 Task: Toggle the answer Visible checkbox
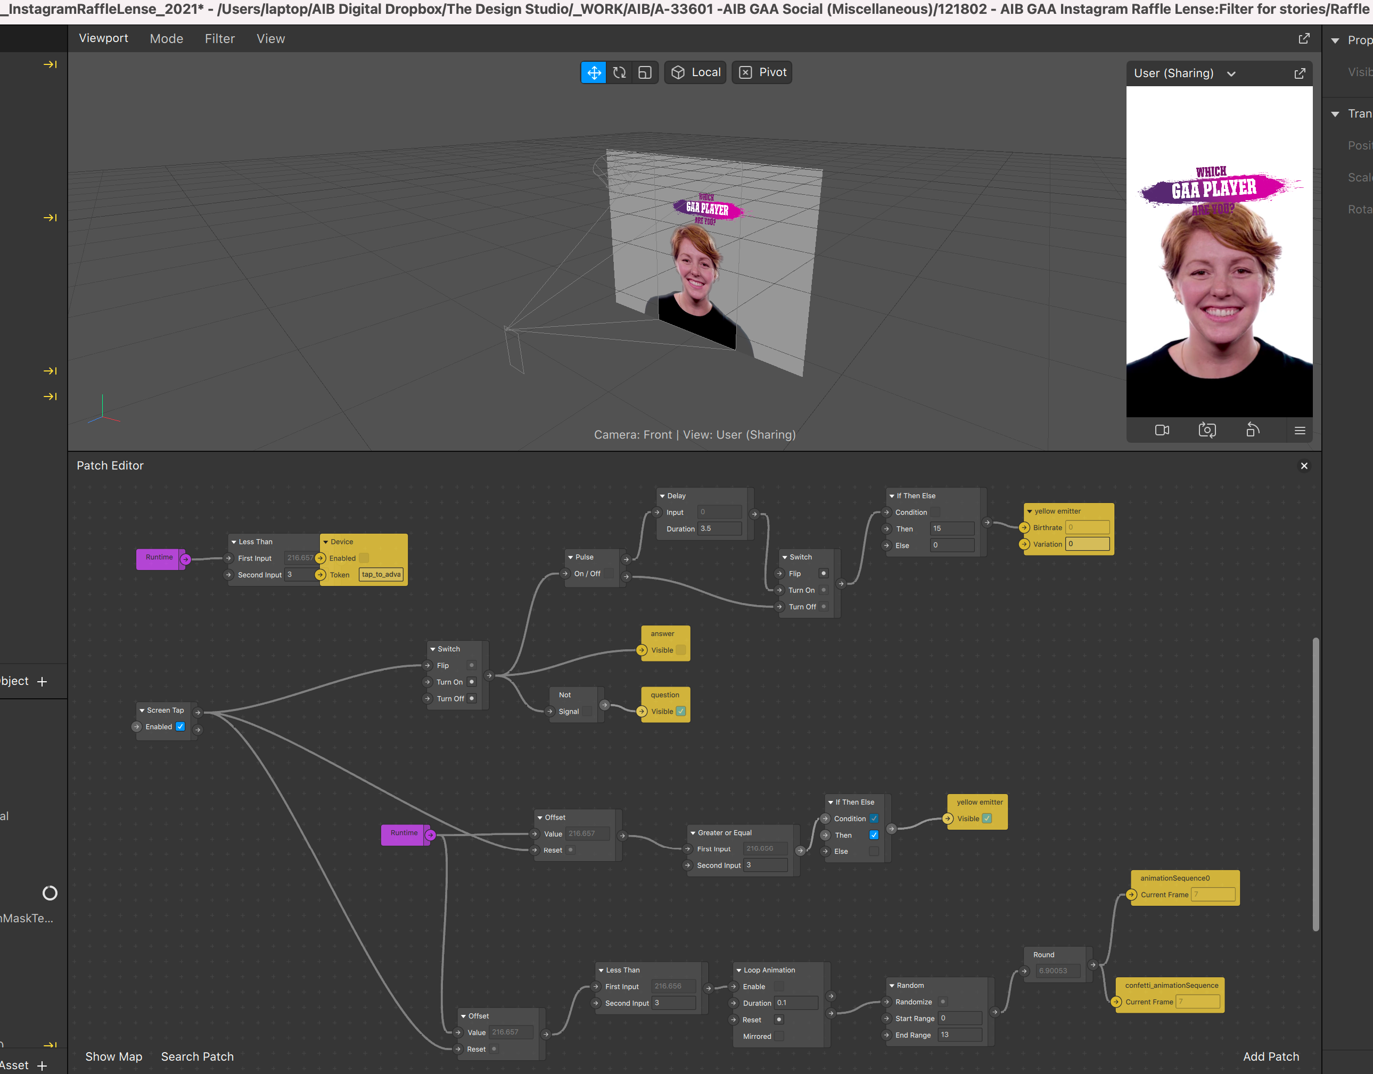coord(680,650)
